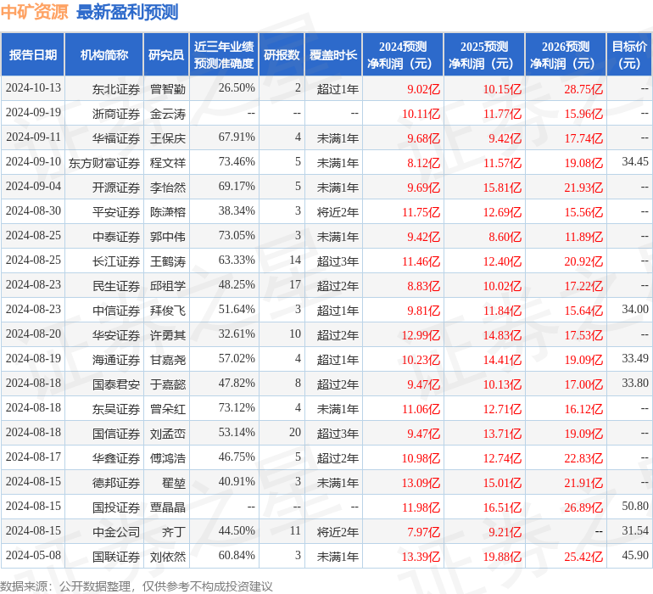The height and width of the screenshot is (594, 653).
Task: Click the date 2024-09-19
Action: pos(33,112)
